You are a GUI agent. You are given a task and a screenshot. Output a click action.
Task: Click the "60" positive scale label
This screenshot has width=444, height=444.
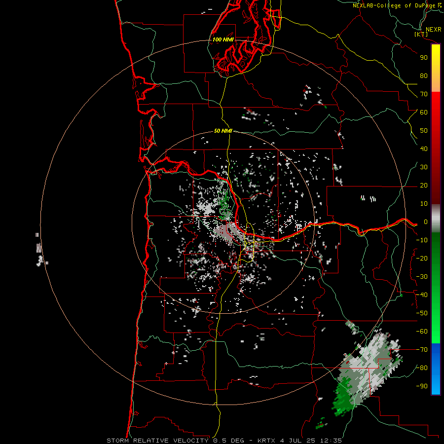click(424, 112)
